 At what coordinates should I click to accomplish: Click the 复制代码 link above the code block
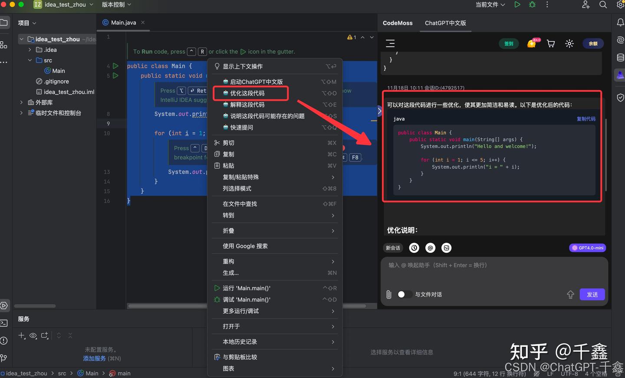pos(586,118)
